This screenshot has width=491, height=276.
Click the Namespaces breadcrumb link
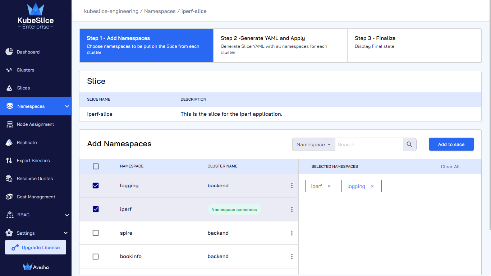(x=160, y=11)
